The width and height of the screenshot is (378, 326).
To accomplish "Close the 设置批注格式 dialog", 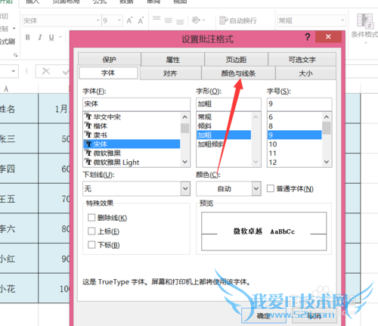I will (x=328, y=37).
